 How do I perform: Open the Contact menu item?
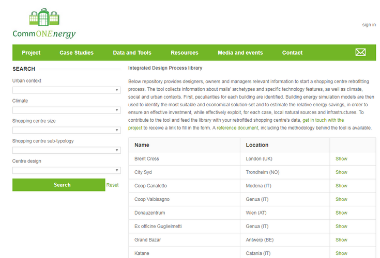(292, 53)
